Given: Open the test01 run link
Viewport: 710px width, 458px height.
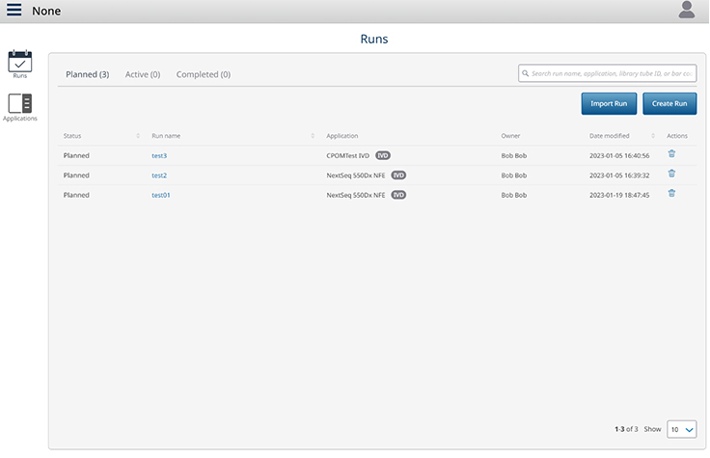Looking at the screenshot, I should pos(161,195).
